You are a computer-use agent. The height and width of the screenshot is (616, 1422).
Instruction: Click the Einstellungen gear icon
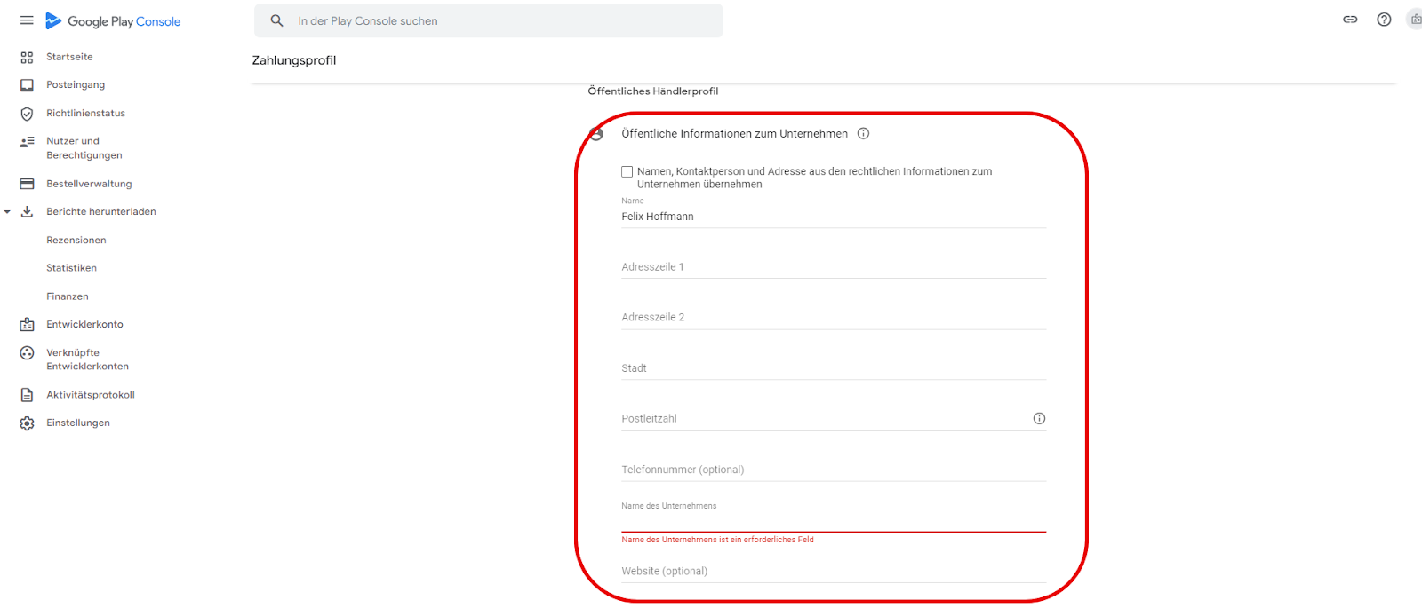point(27,423)
